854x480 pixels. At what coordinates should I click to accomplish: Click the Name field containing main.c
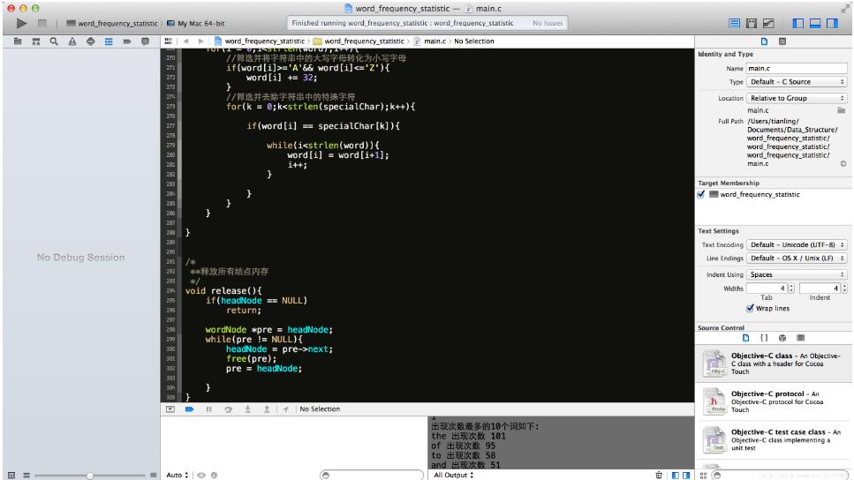tap(797, 69)
